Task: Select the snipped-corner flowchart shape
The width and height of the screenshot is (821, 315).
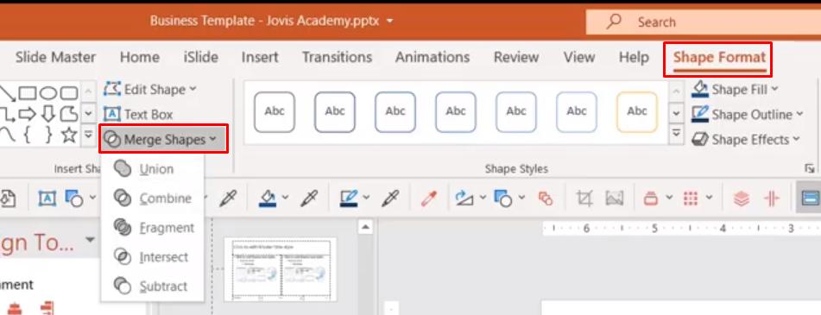Action: 68,114
